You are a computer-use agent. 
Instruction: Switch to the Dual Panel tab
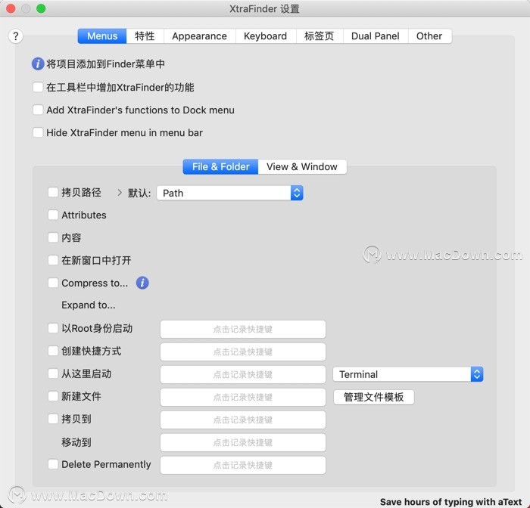(376, 36)
